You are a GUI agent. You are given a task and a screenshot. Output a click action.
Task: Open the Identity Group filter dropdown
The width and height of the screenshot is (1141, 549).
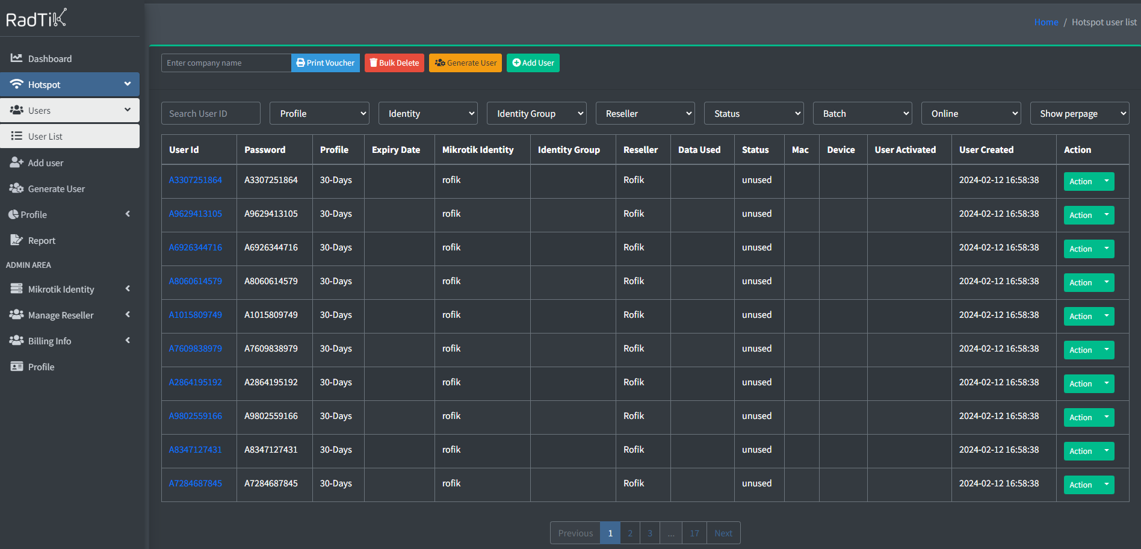coord(537,113)
